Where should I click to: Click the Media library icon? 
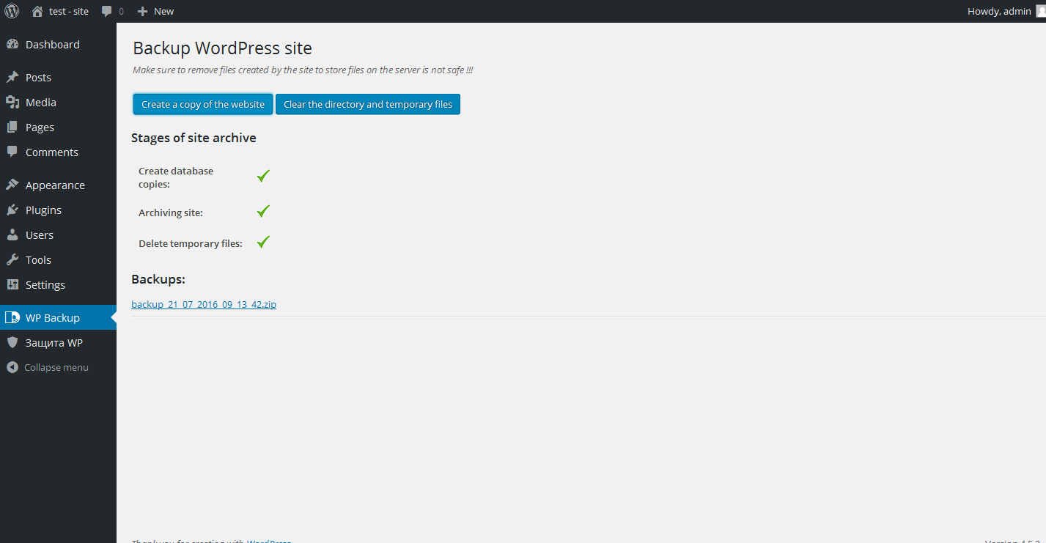point(12,103)
